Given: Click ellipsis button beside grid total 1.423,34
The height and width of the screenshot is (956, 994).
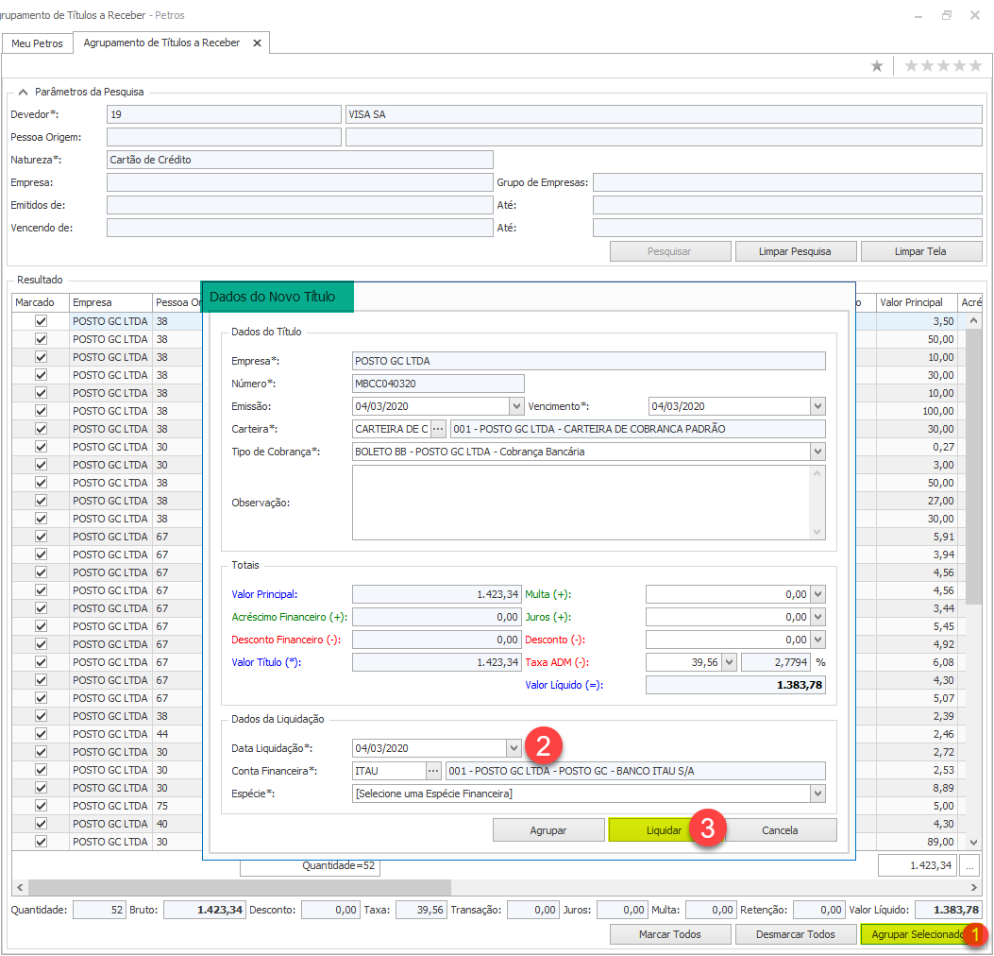Looking at the screenshot, I should tap(969, 865).
